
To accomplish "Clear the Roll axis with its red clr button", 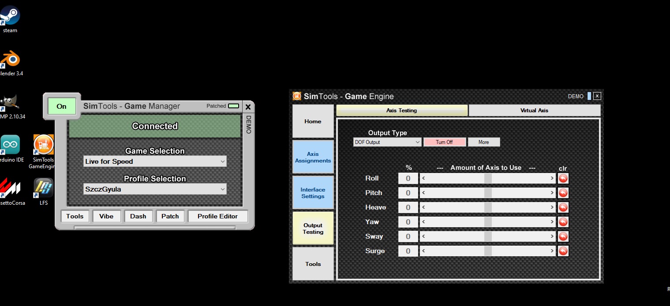I will click(x=563, y=178).
